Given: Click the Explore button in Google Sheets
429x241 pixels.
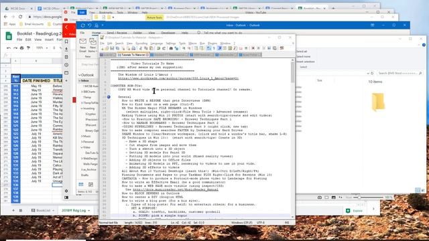Looking at the screenshot, I should coord(355,211).
